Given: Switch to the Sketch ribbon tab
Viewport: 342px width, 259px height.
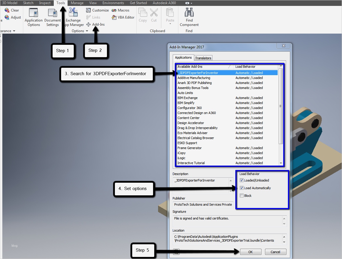Looking at the screenshot, I should [x=28, y=3].
